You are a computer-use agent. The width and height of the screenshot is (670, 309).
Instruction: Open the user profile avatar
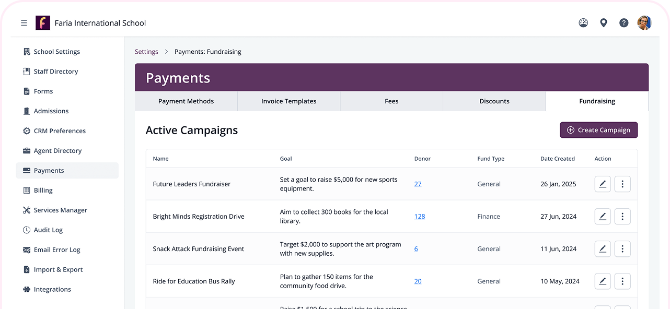(x=644, y=23)
